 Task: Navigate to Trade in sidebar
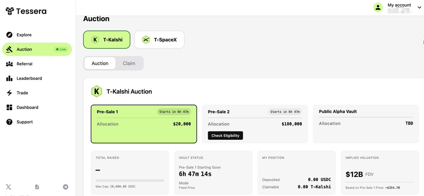[37, 93]
